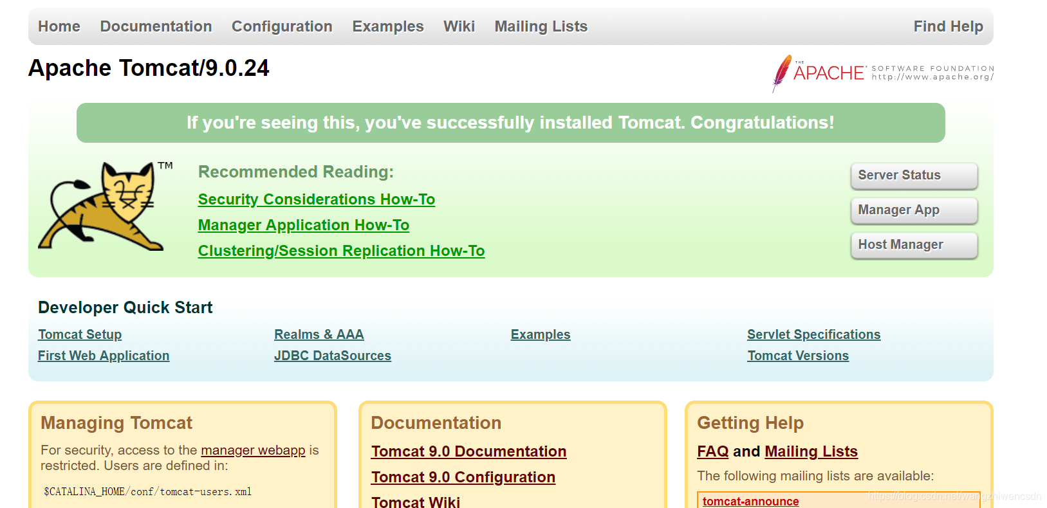Open the tomcat-announce mailing list link
This screenshot has height=508, width=1047.
point(751,501)
